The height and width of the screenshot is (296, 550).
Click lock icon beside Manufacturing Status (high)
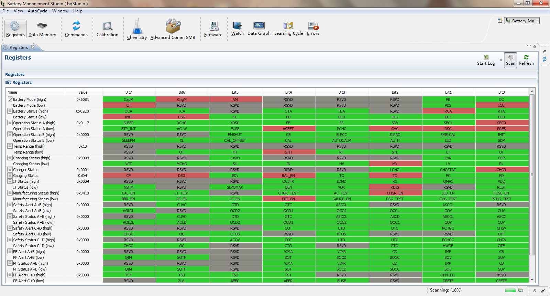[10, 193]
